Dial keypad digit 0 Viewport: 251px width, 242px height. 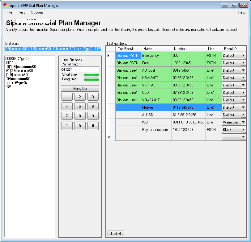[x=80, y=126]
